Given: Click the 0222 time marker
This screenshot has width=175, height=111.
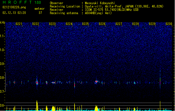Looking at the screenshot, I should [x=36, y=24].
